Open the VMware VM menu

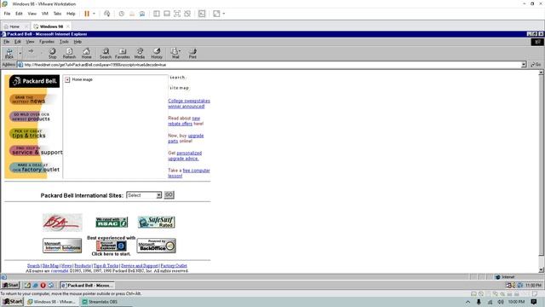coord(45,14)
